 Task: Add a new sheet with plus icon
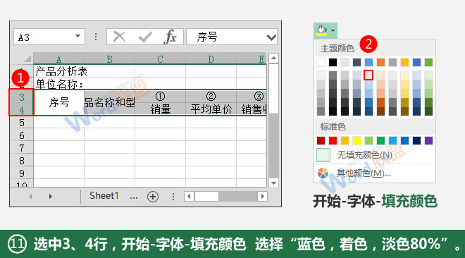(153, 196)
